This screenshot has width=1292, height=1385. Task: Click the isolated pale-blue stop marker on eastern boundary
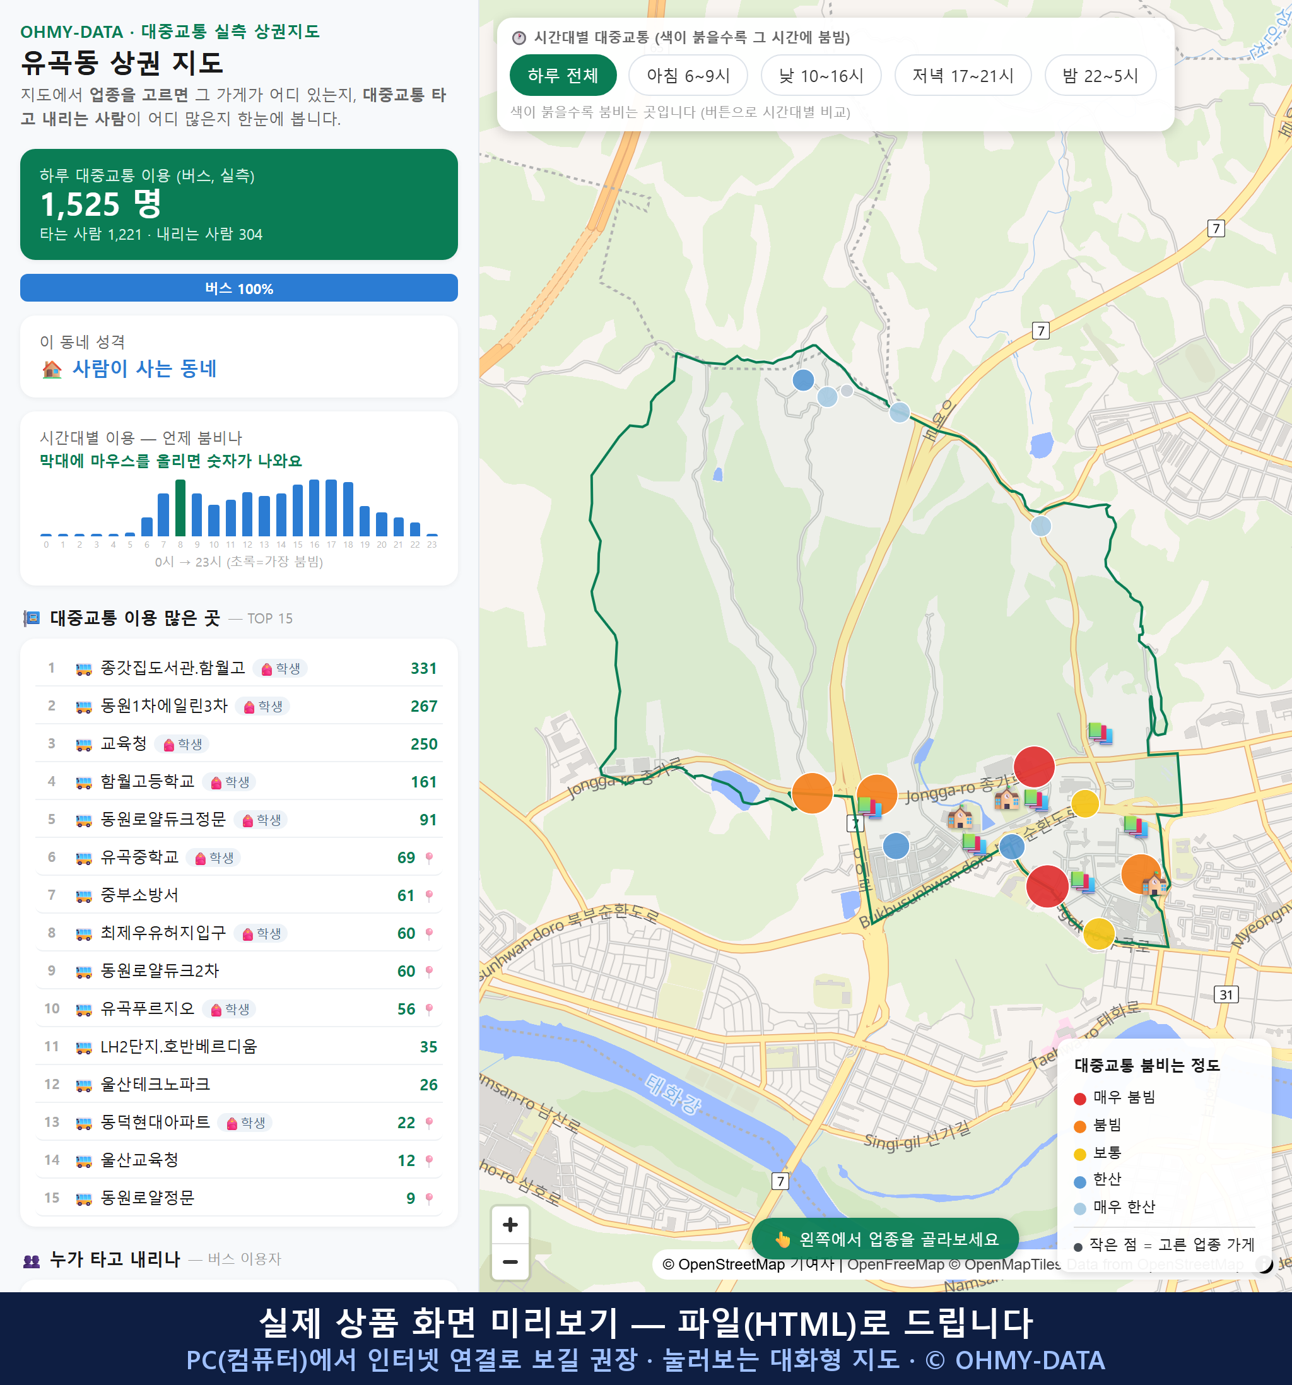pyautogui.click(x=1040, y=526)
